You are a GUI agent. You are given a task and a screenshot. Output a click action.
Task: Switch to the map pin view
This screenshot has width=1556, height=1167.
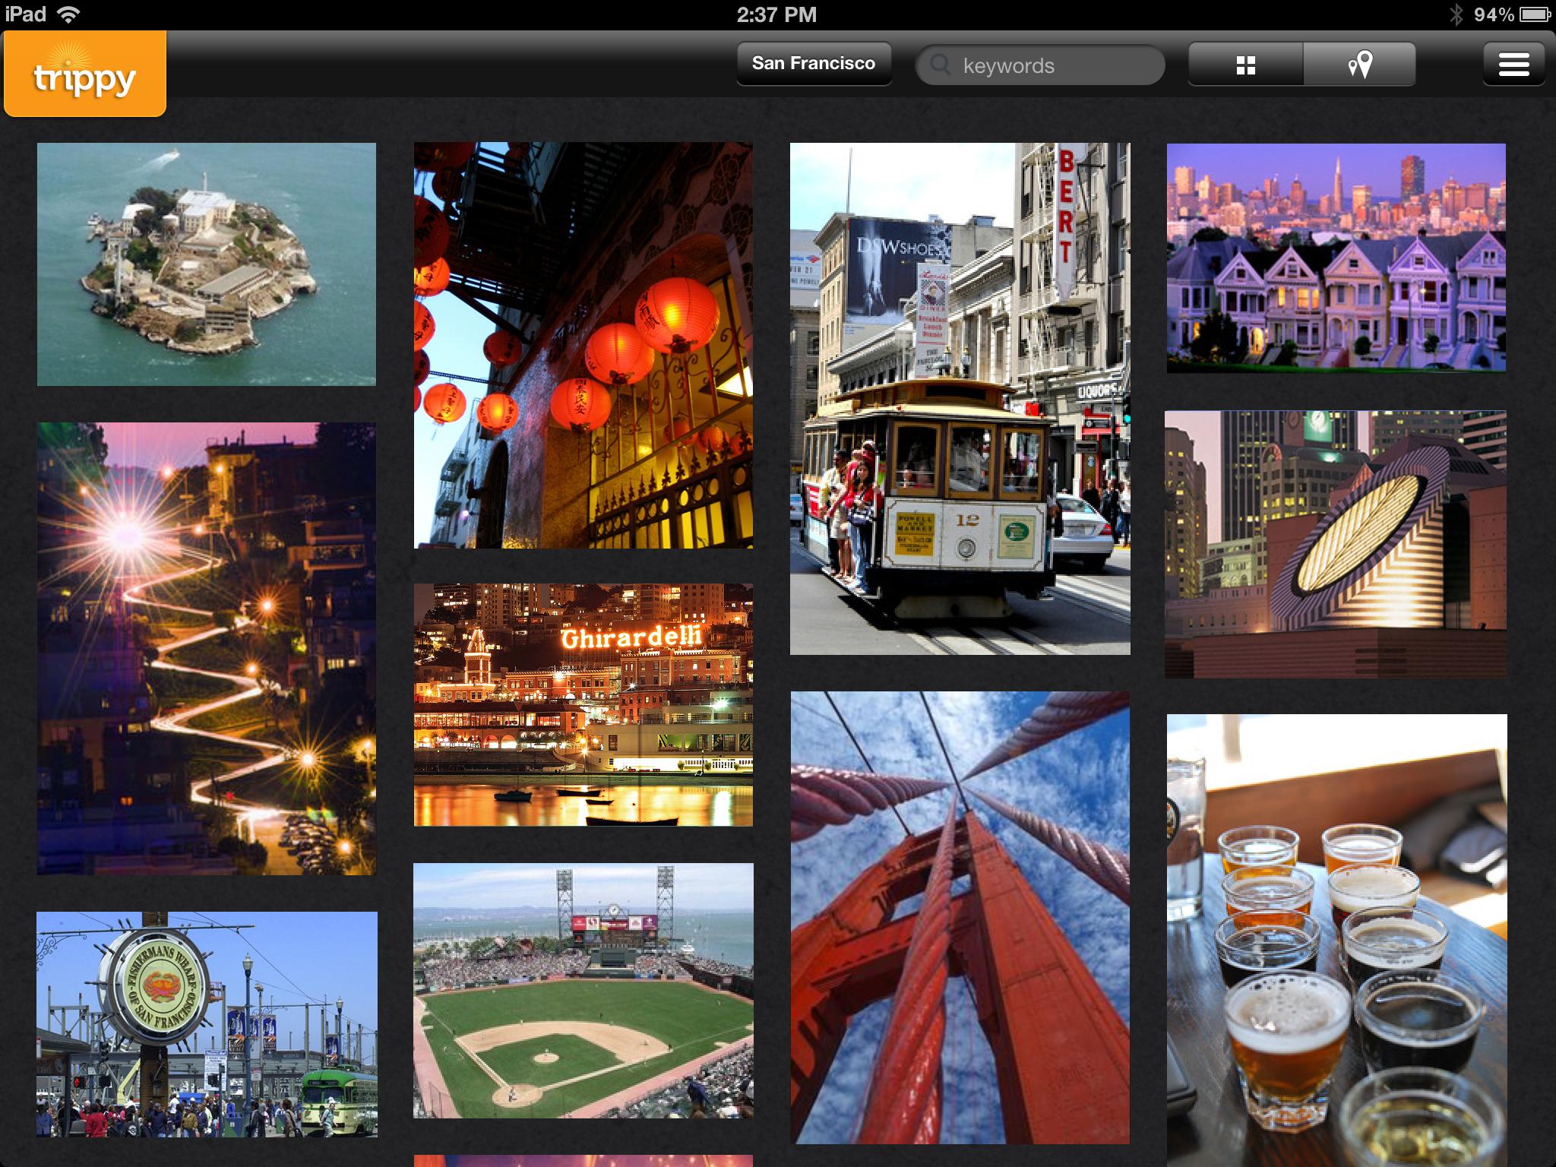1359,65
